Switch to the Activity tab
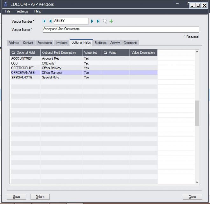This screenshot has height=204, width=210. coord(115,43)
